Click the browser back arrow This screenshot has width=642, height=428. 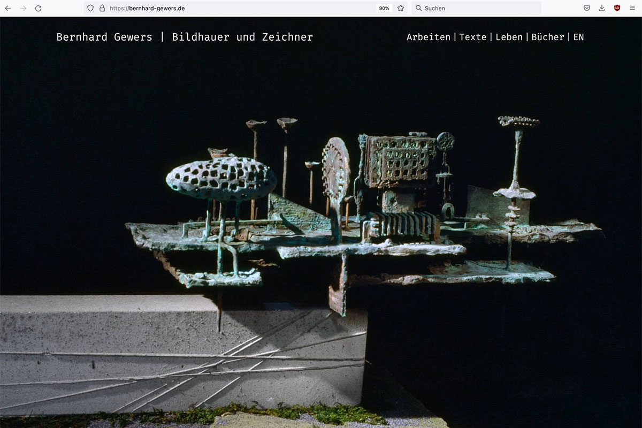[x=8, y=8]
